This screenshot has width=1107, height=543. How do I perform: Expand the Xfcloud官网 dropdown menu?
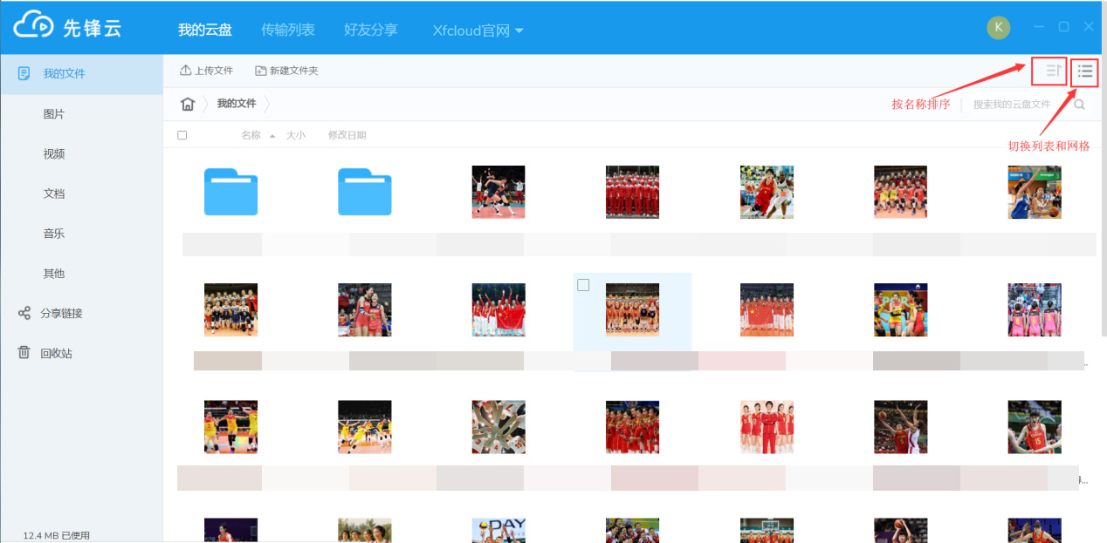[478, 31]
